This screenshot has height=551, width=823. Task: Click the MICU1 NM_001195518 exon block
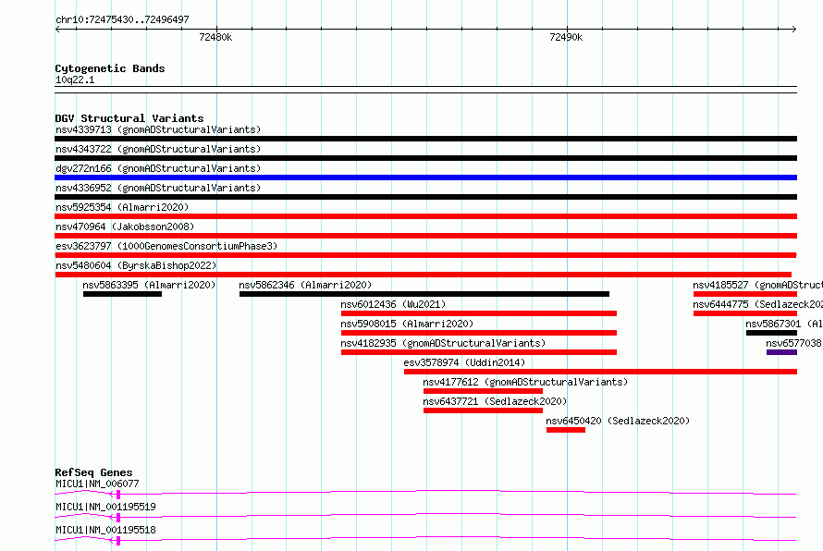tap(118, 541)
